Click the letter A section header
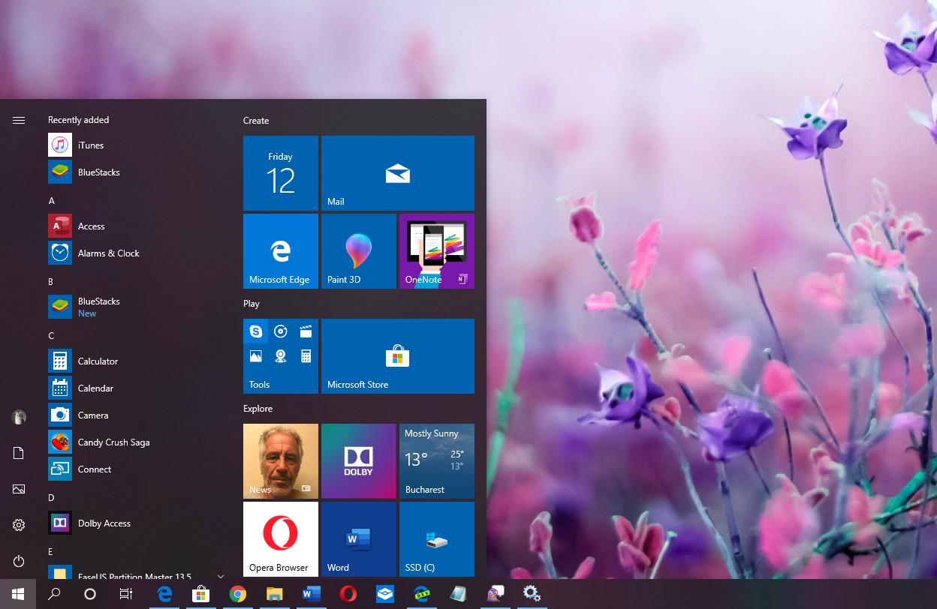 [x=52, y=201]
